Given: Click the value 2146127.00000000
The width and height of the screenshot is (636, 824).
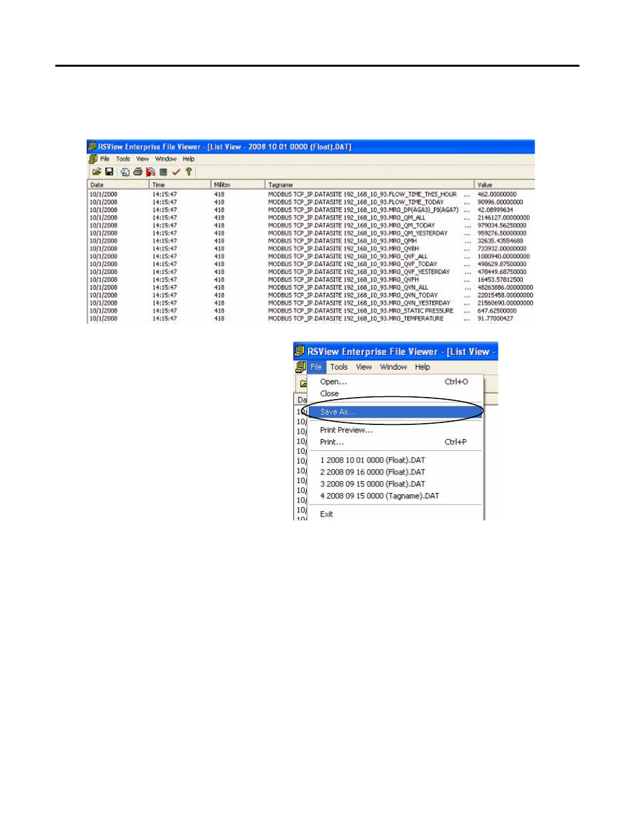Looking at the screenshot, I should pos(504,218).
